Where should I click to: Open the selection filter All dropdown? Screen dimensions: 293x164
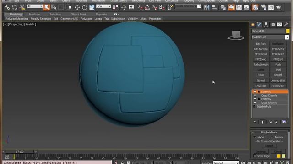35,6
